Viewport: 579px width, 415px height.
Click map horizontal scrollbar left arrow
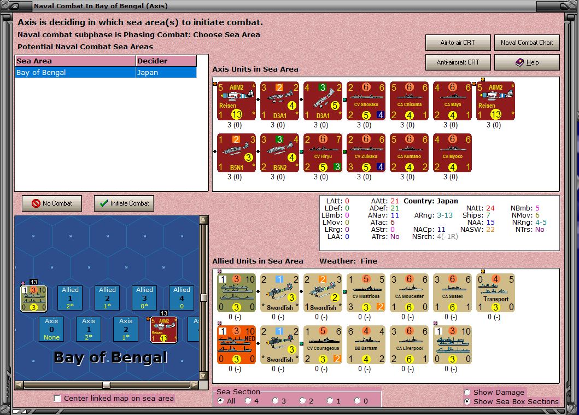tap(19, 385)
